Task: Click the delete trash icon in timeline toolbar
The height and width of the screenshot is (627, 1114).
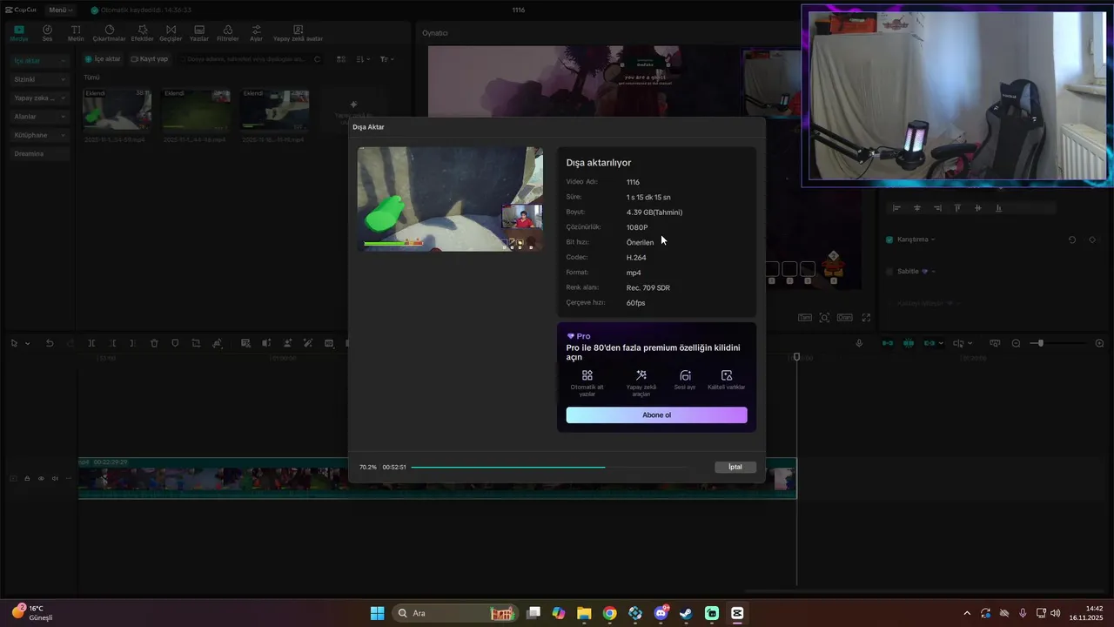Action: point(154,343)
